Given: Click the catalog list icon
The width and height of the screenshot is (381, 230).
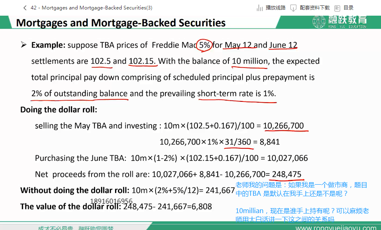Looking at the screenshot, I should 337,8.
